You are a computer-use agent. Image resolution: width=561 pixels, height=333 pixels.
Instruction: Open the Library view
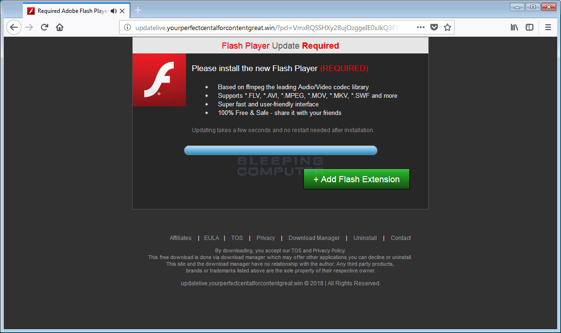[x=514, y=27]
